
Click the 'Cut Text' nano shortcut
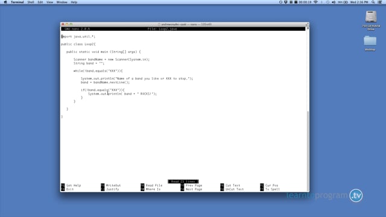230,185
